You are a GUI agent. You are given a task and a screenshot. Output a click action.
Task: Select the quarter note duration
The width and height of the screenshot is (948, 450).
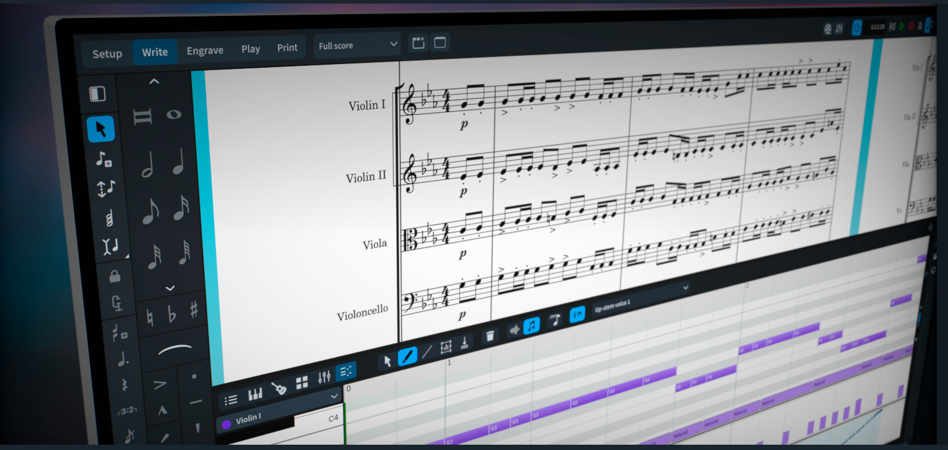pos(178,162)
